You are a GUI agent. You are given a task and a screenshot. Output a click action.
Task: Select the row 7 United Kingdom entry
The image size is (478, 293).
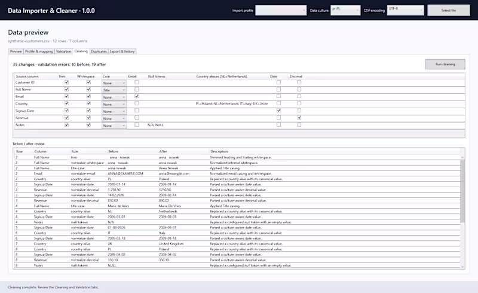point(237,243)
